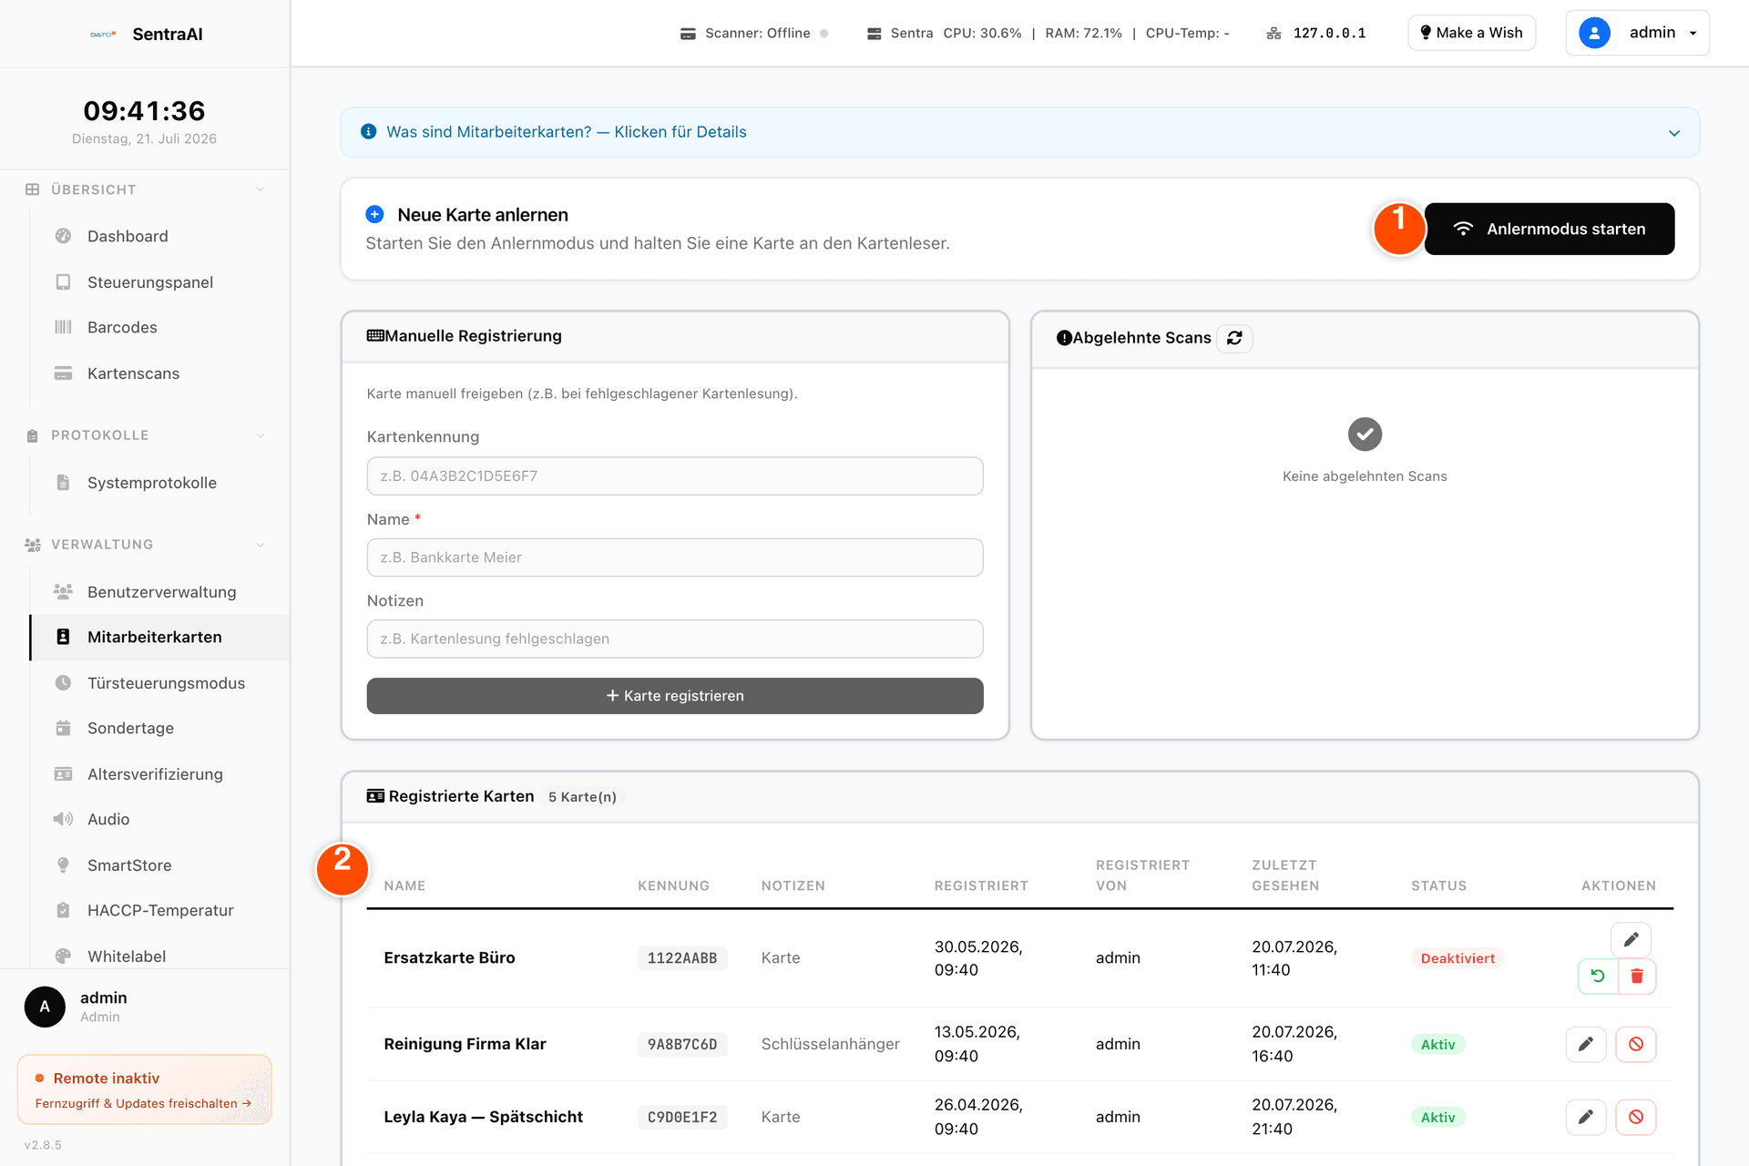Click the blue admin avatar icon
The height and width of the screenshot is (1166, 1749).
click(x=1594, y=33)
